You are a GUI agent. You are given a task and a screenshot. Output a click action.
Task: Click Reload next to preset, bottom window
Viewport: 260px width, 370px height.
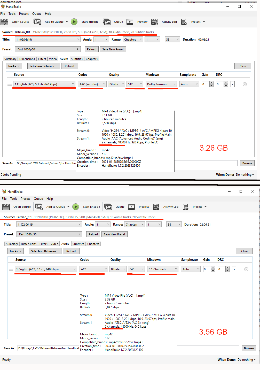pyautogui.click(x=93, y=234)
